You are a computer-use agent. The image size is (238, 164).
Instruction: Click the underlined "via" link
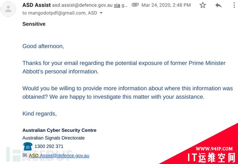117,5
